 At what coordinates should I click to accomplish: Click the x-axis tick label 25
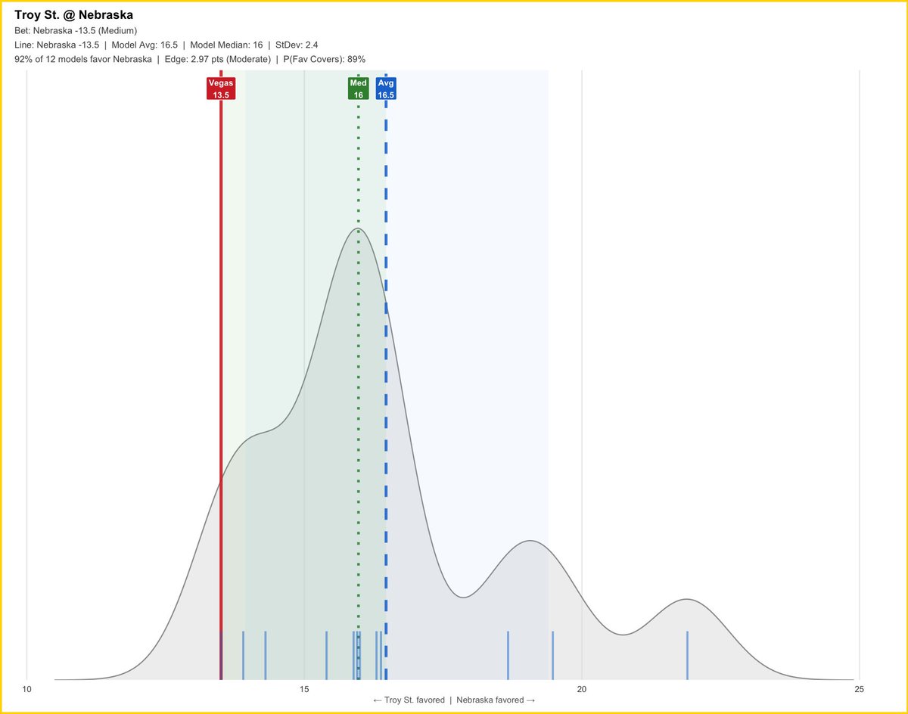tap(859, 689)
